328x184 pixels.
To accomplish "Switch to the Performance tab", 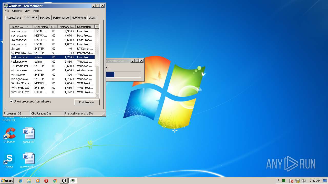I will coord(61,18).
